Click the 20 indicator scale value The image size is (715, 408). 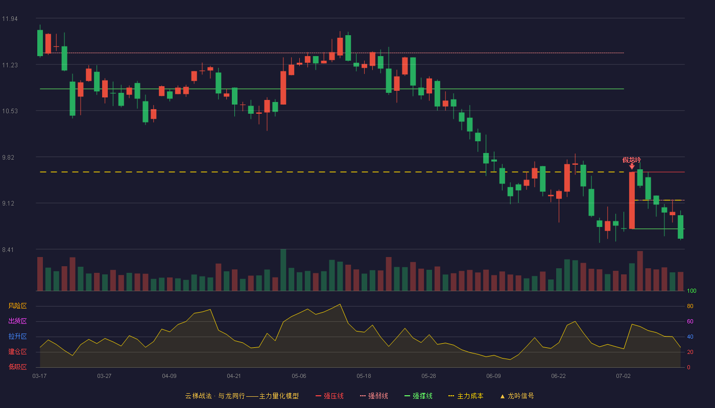pos(690,352)
